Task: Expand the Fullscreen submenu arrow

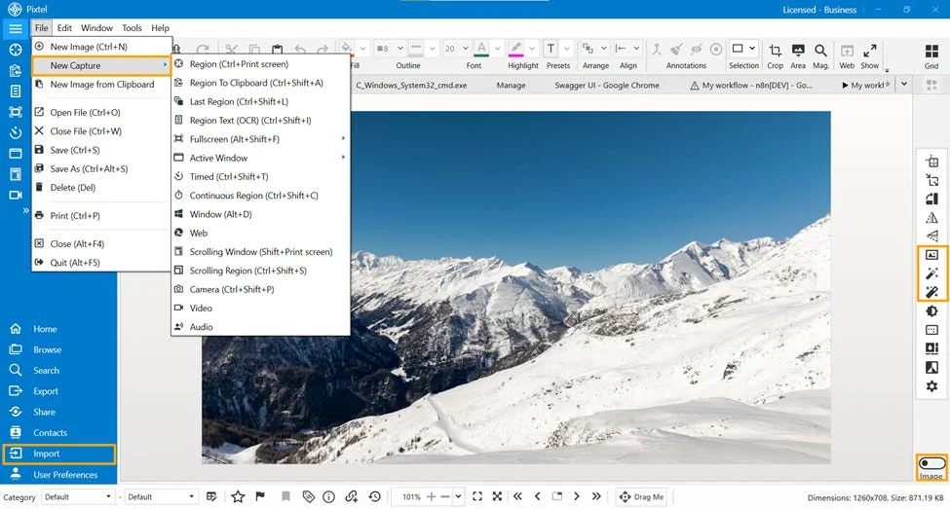Action: [x=344, y=138]
